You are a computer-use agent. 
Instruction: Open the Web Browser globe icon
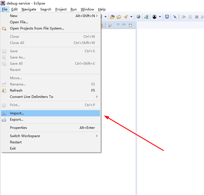(x=139, y=17)
